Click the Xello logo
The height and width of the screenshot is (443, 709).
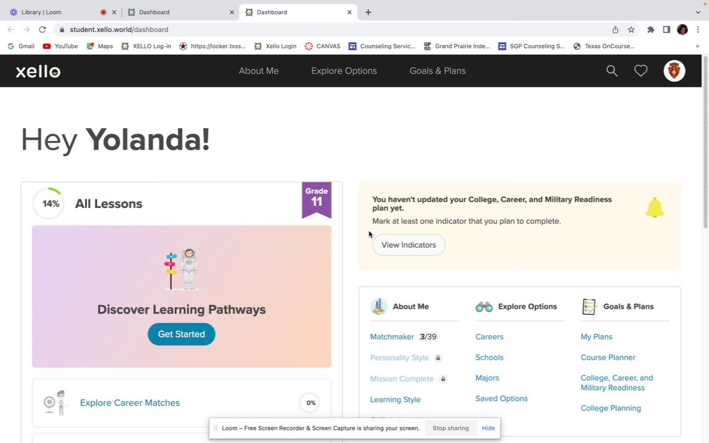coord(38,71)
